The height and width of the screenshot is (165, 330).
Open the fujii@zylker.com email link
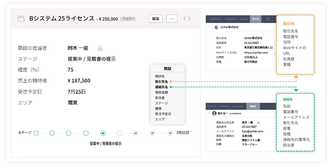(252, 131)
